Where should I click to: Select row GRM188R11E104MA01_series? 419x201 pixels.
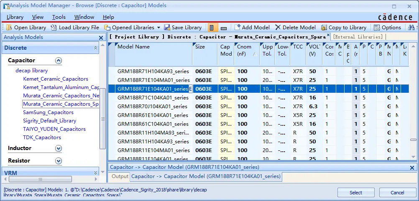click(x=259, y=150)
